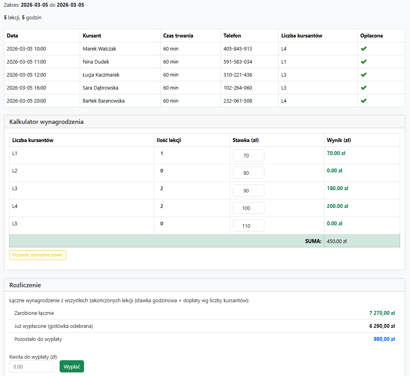410x376 pixels.
Task: Click the paid checkmark for Bartek Baranowska
Action: pyautogui.click(x=364, y=101)
